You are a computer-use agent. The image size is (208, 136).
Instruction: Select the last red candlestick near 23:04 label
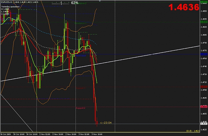click(97, 122)
